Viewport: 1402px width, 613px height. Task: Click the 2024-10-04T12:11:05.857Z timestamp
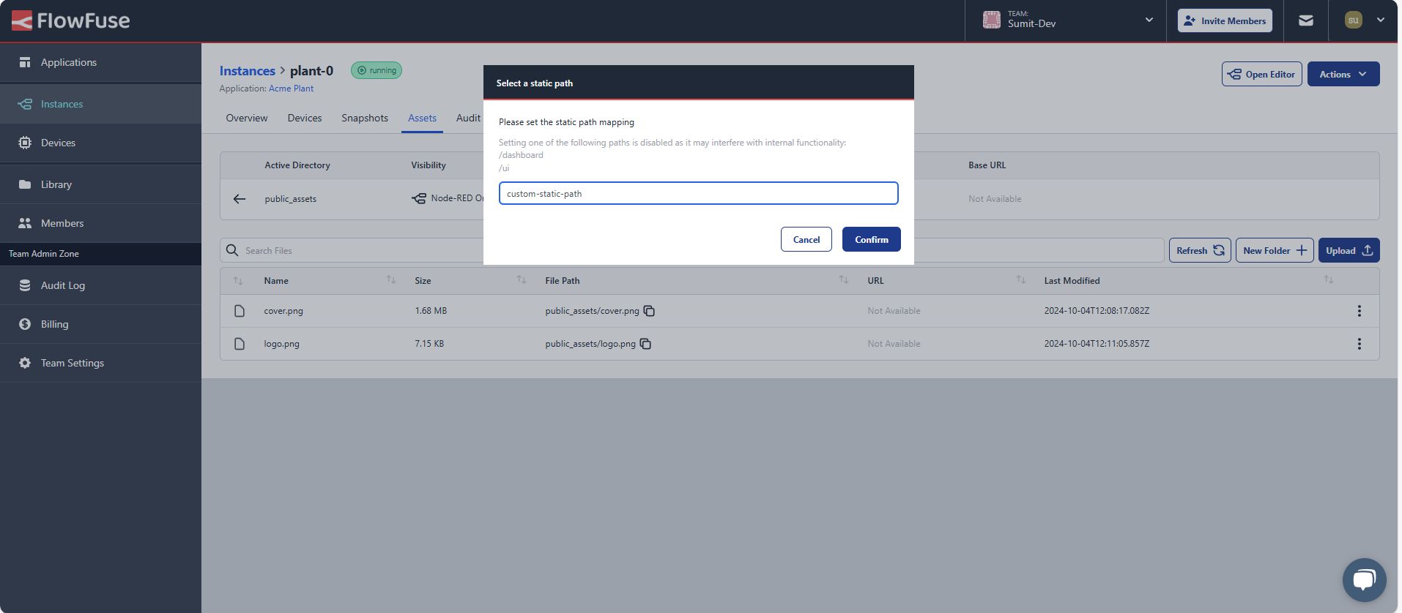1097,344
